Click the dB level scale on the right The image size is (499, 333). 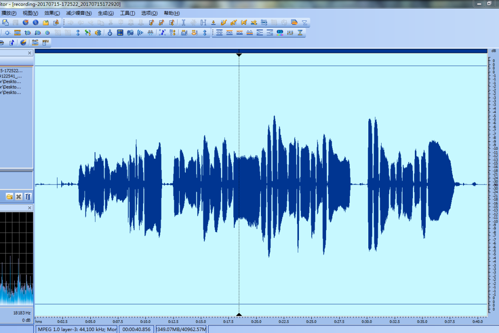(x=494, y=183)
